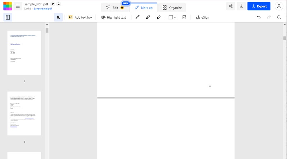Image resolution: width=287 pixels, height=159 pixels.
Task: Click the page number label 3
Action: 24,142
